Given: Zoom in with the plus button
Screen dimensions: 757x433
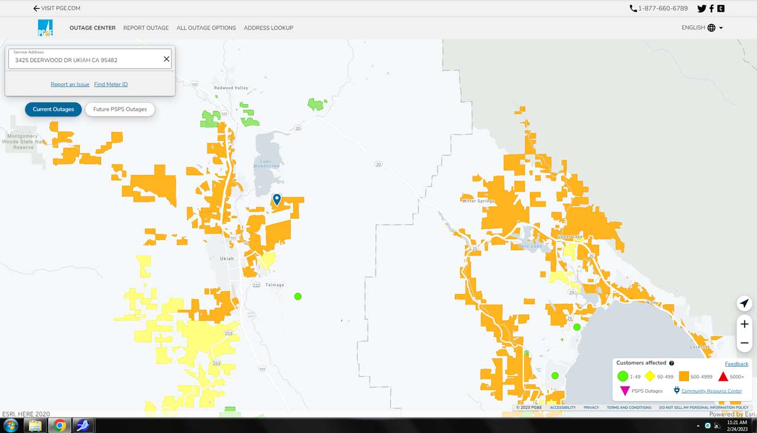Looking at the screenshot, I should 744,324.
